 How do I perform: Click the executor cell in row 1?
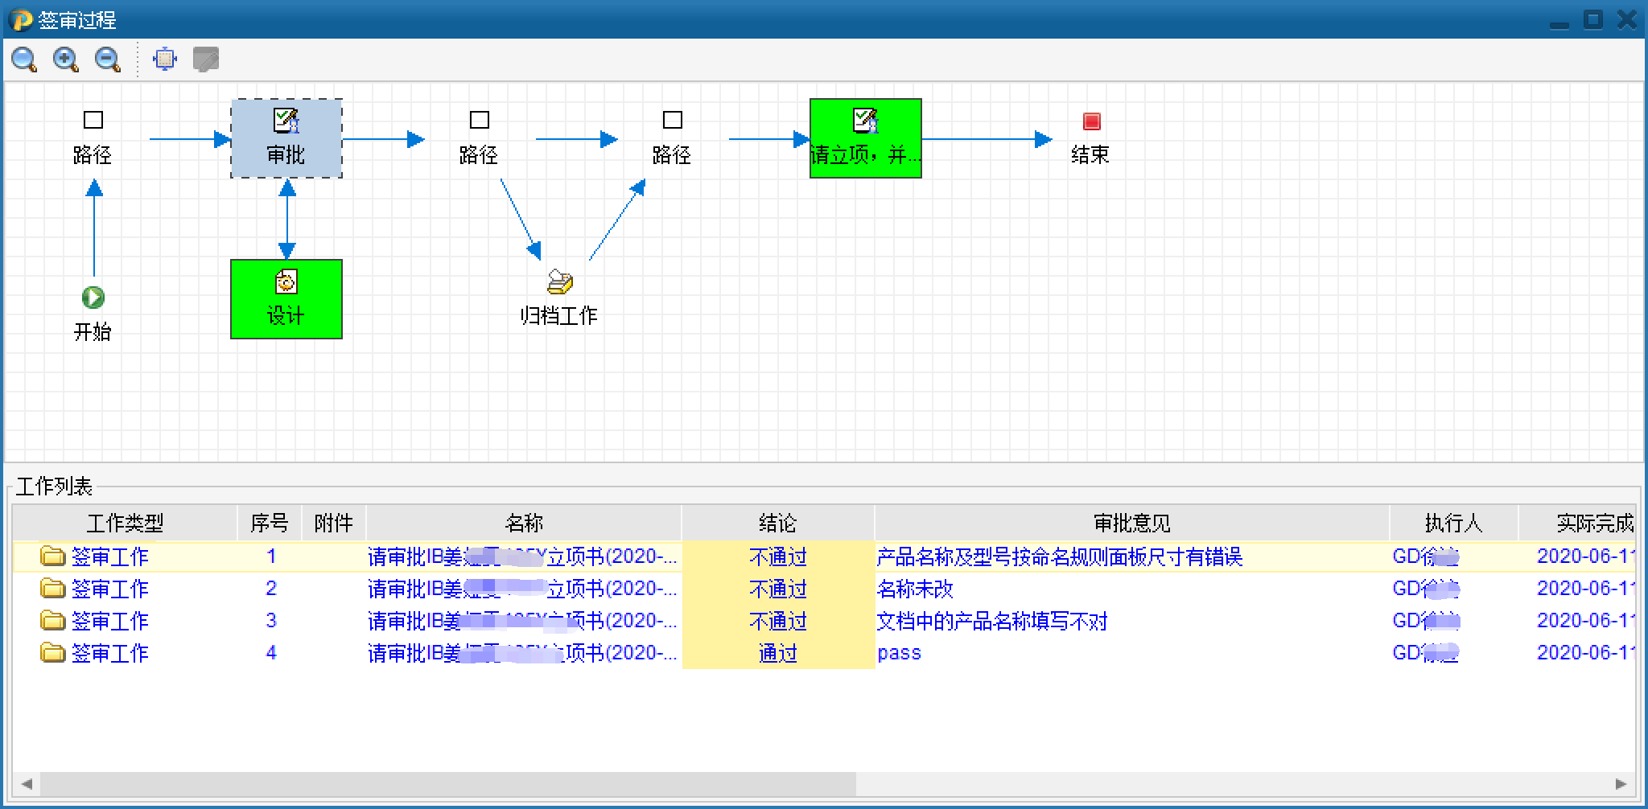pos(1454,556)
